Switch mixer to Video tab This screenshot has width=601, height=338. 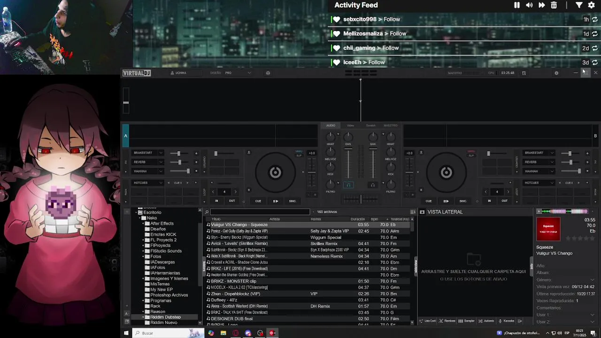[350, 125]
